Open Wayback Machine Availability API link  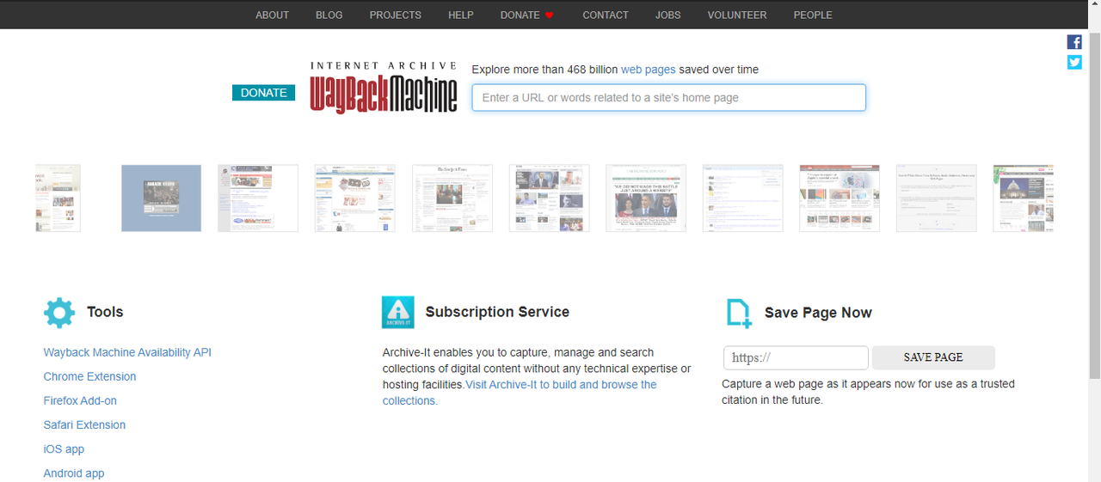pos(127,352)
